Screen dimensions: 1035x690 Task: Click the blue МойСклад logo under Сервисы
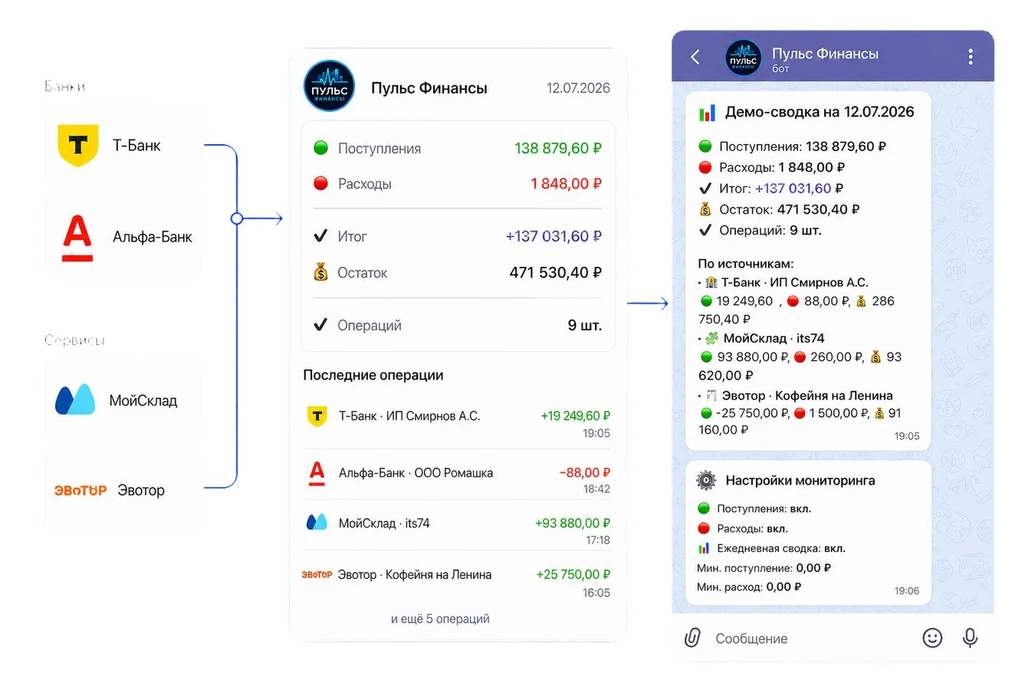point(75,399)
